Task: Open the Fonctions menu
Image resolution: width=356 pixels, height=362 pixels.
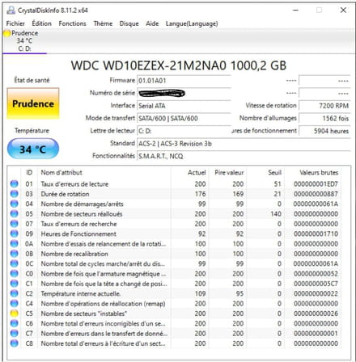Action: (72, 23)
